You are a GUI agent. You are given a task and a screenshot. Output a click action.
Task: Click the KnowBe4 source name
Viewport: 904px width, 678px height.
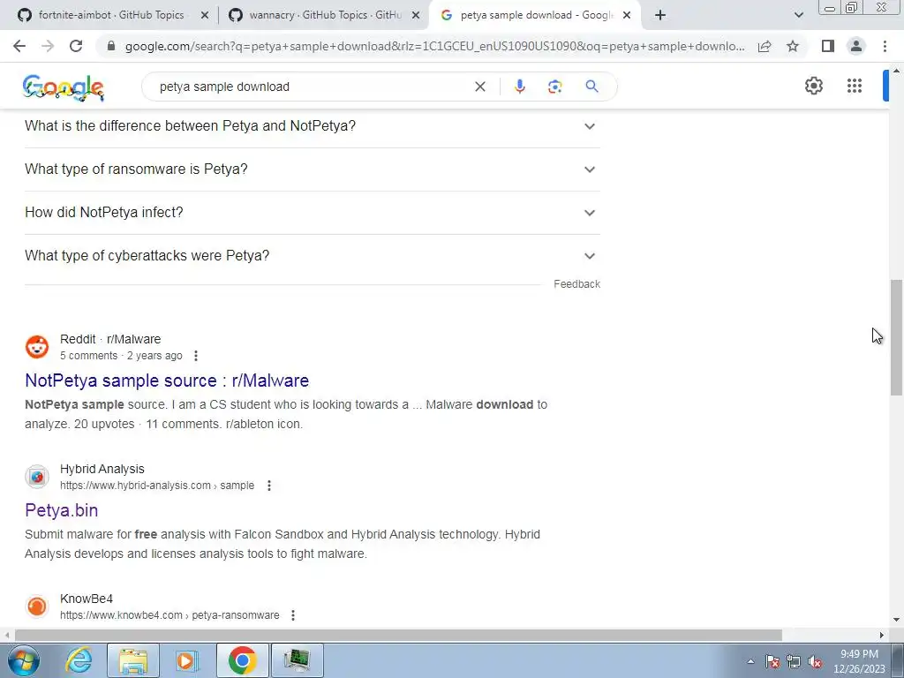point(87,599)
